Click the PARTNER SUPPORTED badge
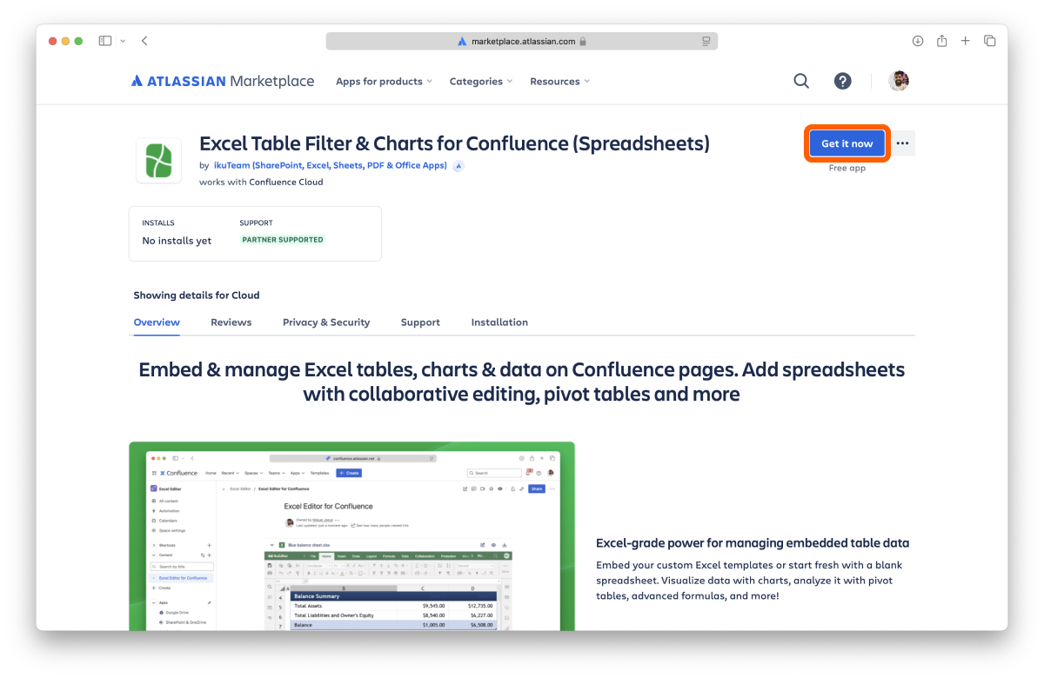Screen dimensions: 1044x678 pyautogui.click(x=283, y=240)
